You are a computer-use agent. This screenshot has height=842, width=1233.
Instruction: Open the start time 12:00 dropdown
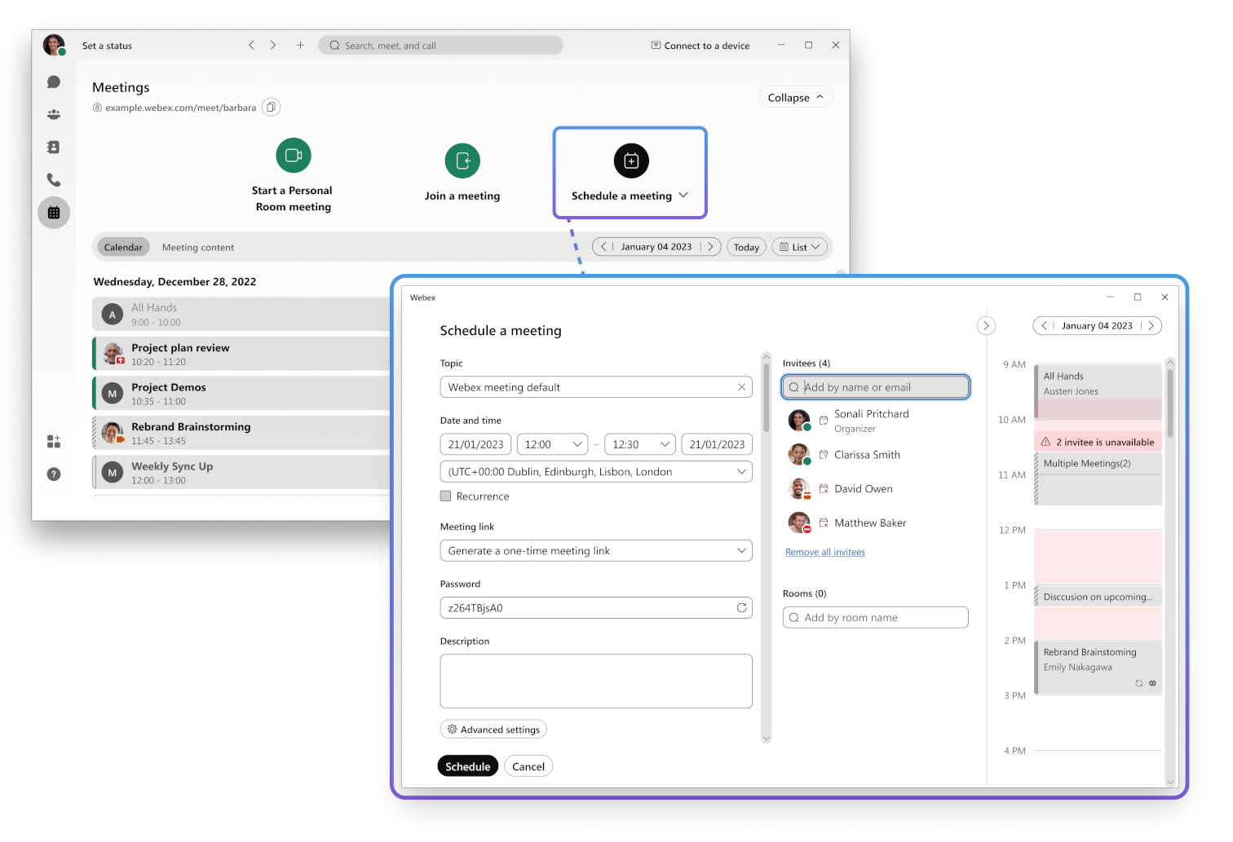(x=552, y=445)
